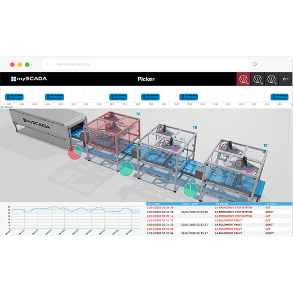Click deact time 12/01/2020 02:32:27
This screenshot has height=293, width=293.
pos(194,225)
